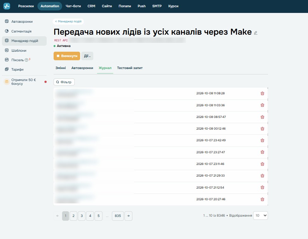Jump to page 835
The image size is (308, 239).
pyautogui.click(x=118, y=216)
